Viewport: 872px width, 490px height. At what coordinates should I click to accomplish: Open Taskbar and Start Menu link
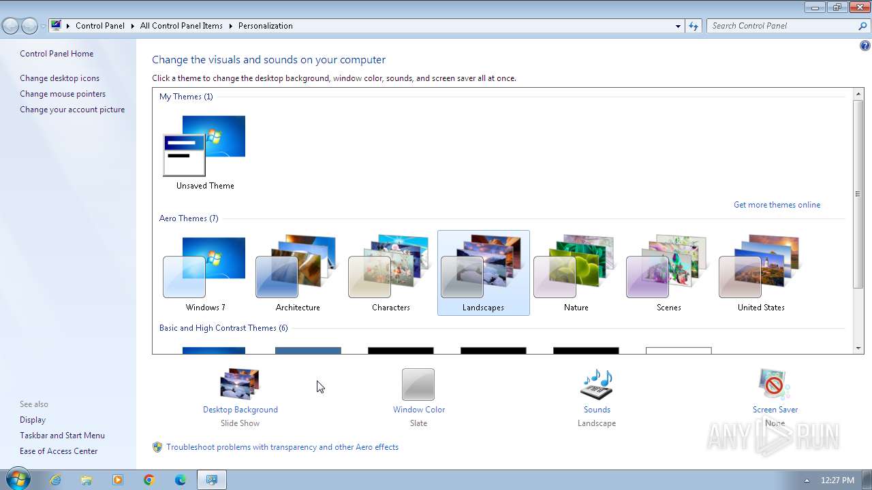(62, 436)
